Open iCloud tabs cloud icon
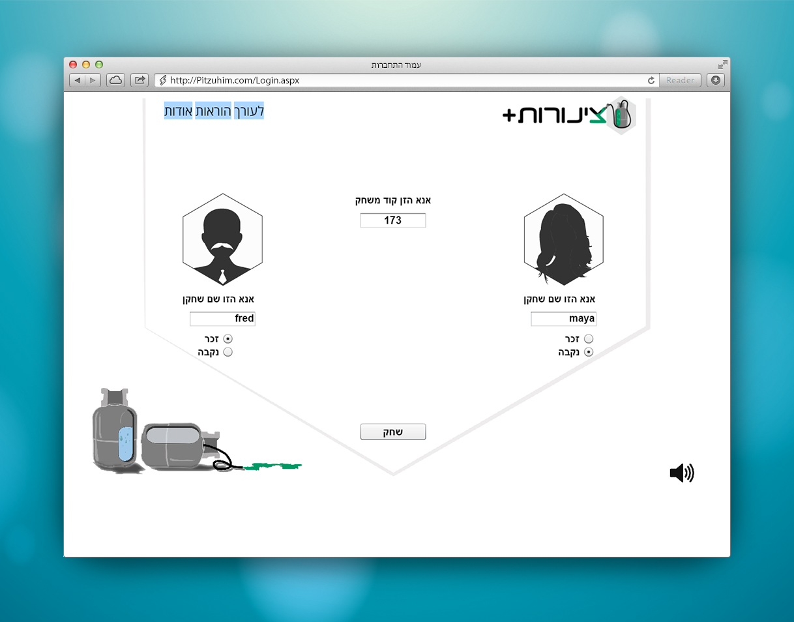Screen dimensions: 794x622 click(x=115, y=80)
